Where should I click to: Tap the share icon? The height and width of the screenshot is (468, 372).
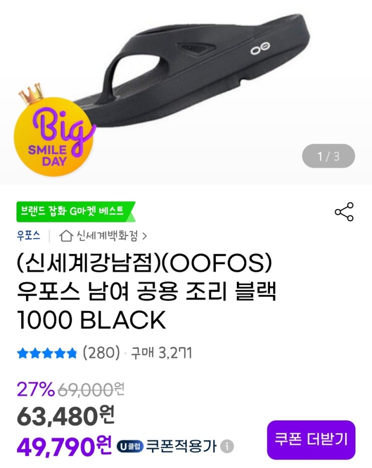(344, 211)
